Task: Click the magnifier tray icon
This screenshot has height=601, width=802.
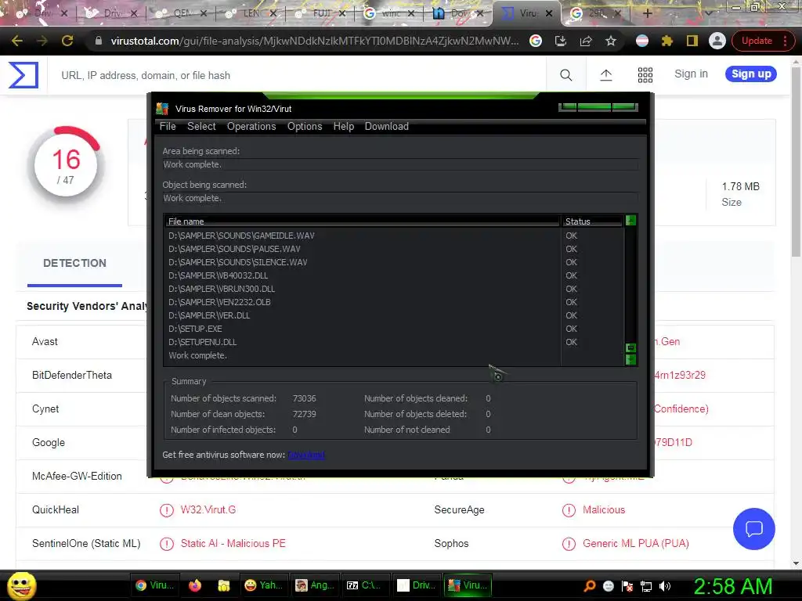Action: pos(589,586)
